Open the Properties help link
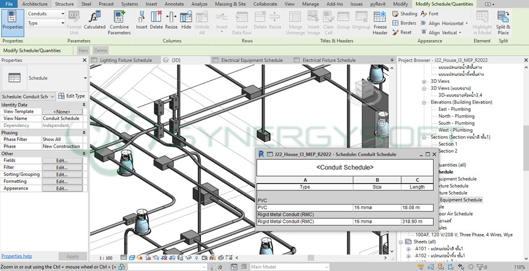Screen dimensions: 529x271 click(x=16, y=256)
